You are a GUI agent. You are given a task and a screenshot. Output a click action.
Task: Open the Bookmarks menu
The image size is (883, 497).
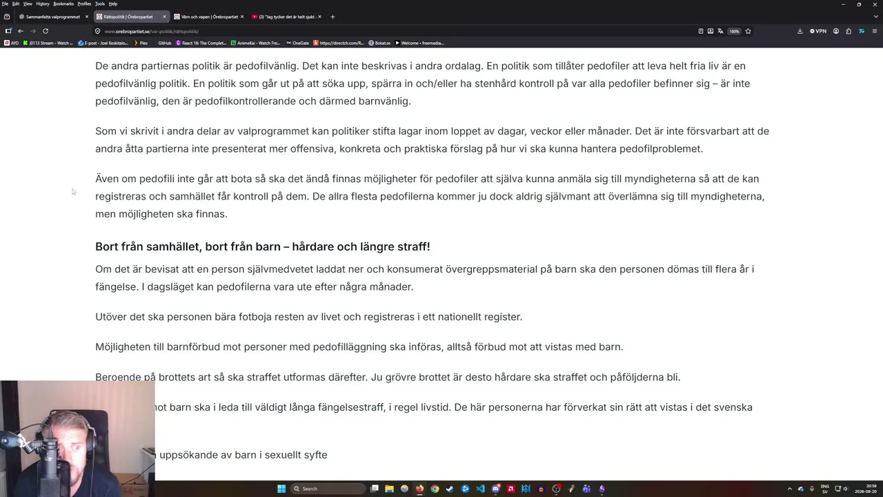point(63,3)
